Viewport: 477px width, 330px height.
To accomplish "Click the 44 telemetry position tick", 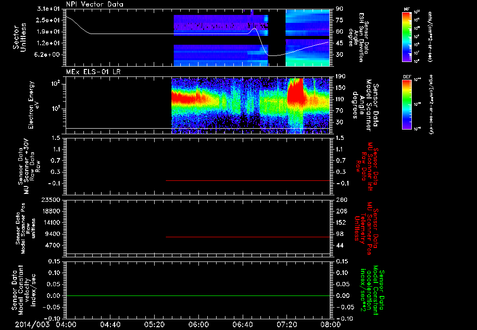I will [x=339, y=245].
